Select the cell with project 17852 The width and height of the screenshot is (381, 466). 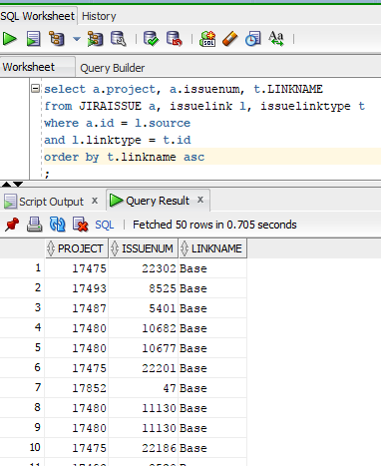click(x=77, y=388)
